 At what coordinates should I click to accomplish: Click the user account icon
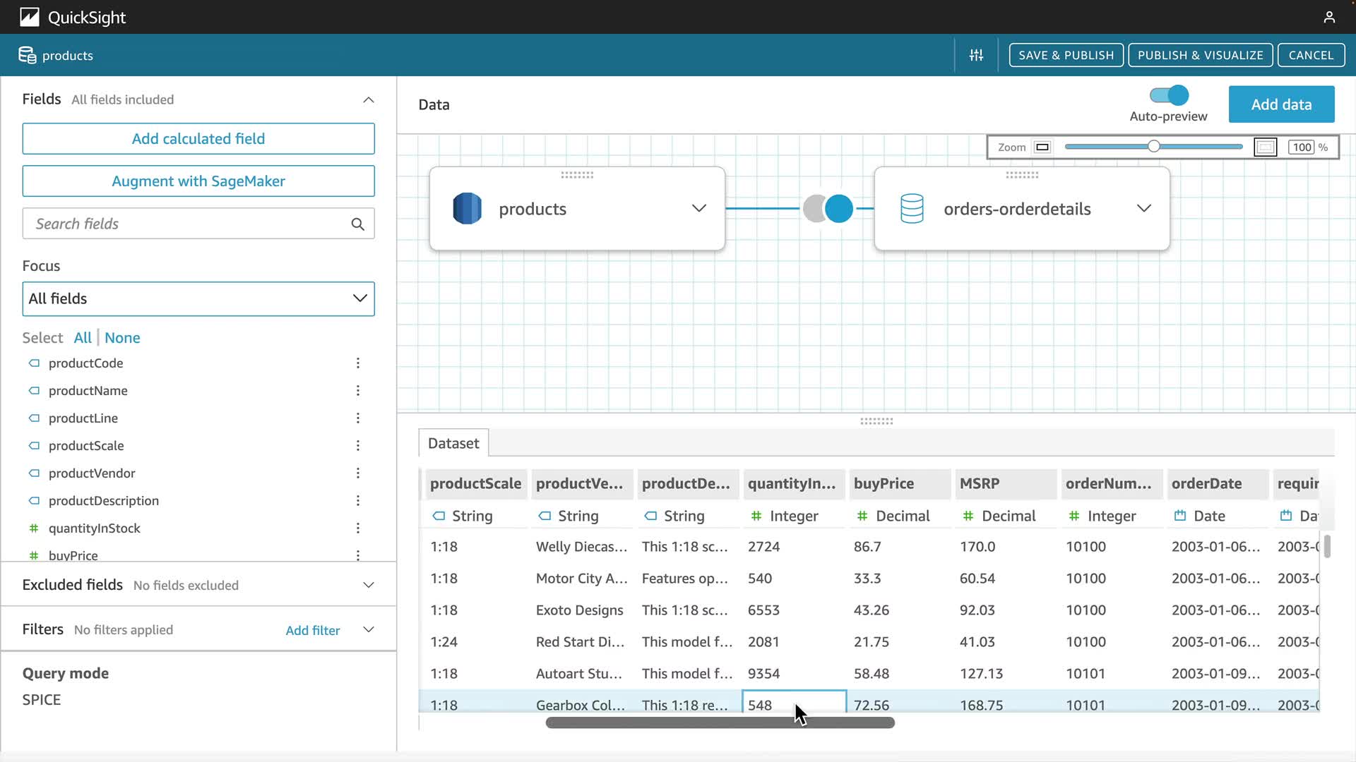tap(1329, 17)
